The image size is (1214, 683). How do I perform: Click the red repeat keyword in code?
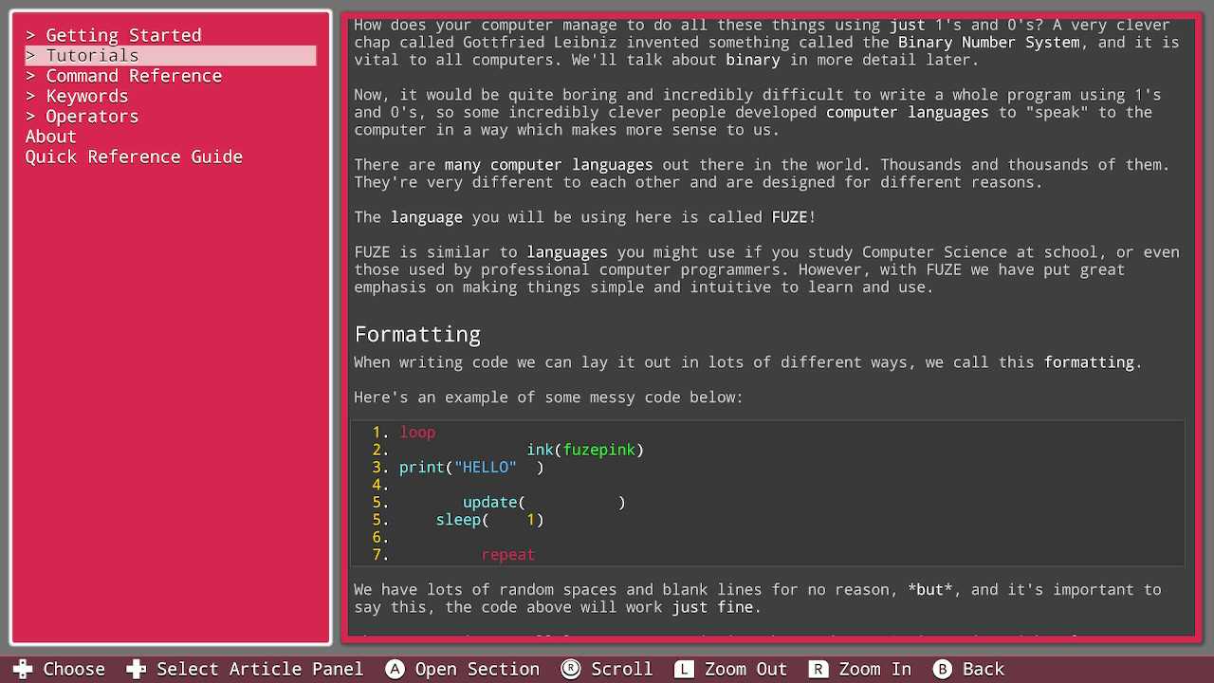tap(507, 555)
